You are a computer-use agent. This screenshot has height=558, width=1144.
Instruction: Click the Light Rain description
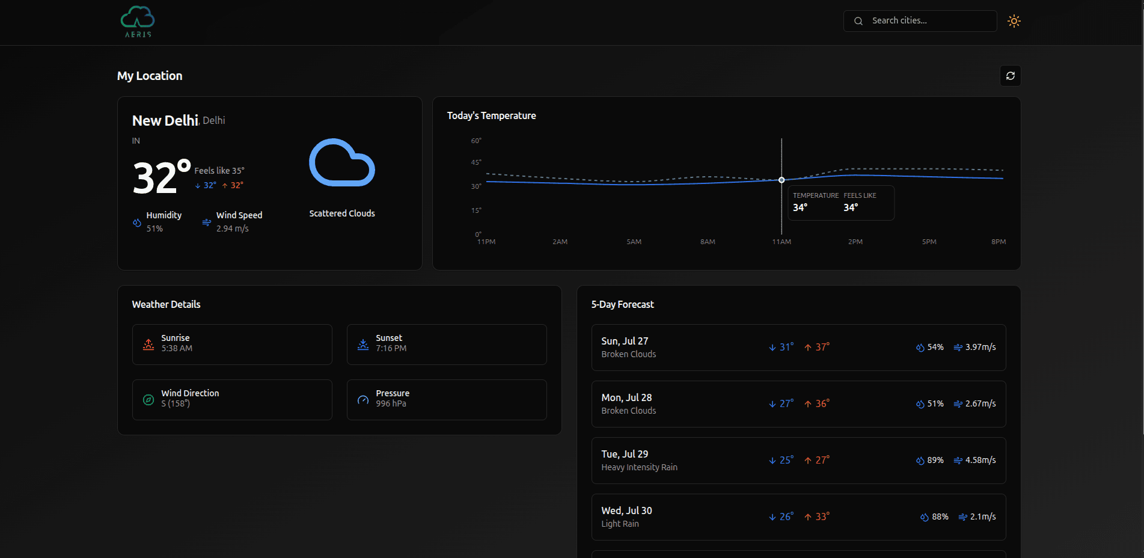pyautogui.click(x=620, y=524)
